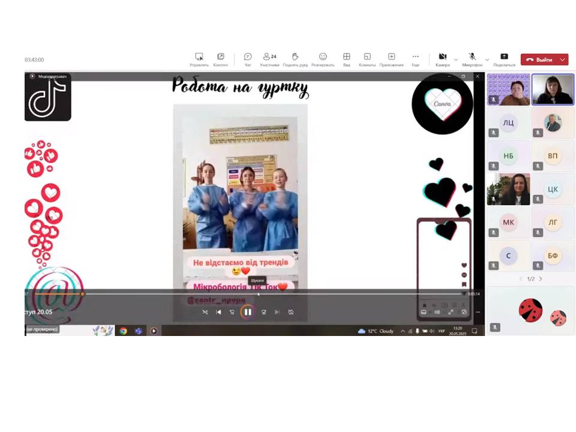Select the ВП participant tile
The height and width of the screenshot is (432, 576).
pos(553,156)
